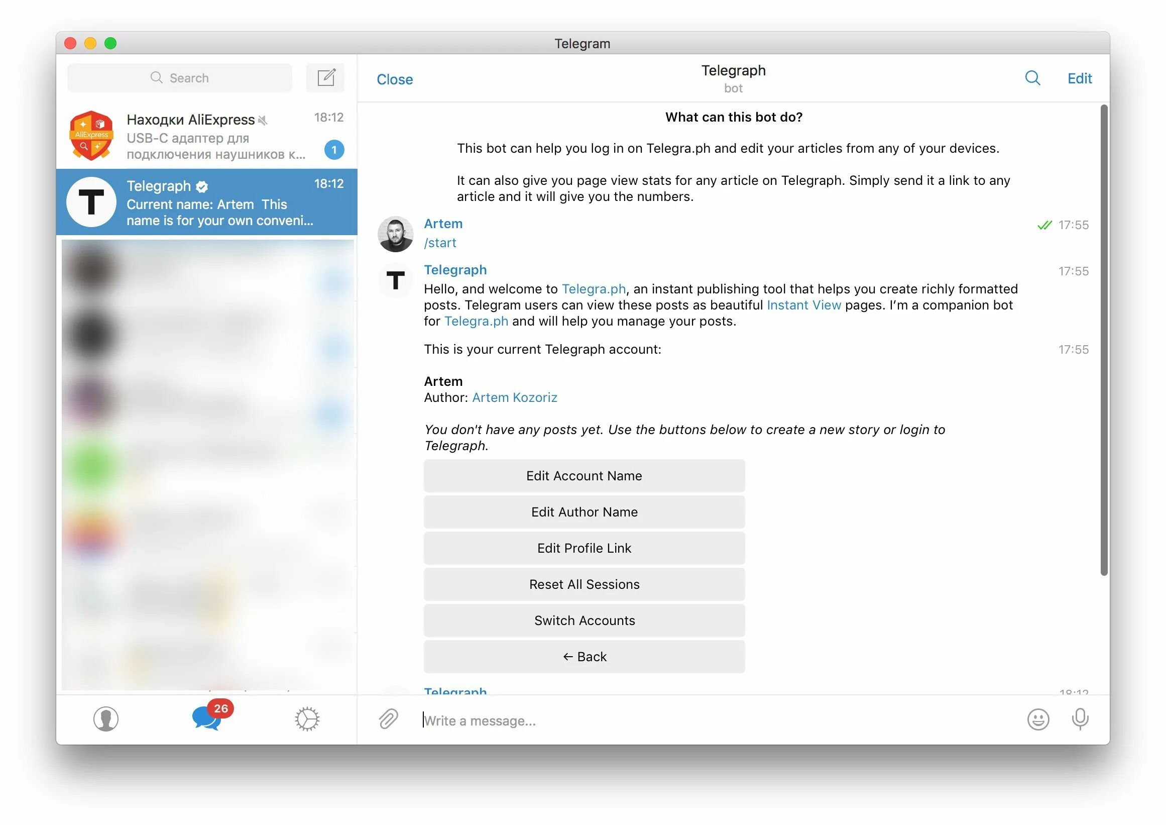Click the conversation vertical scrollbar
1166x825 pixels.
pyautogui.click(x=1104, y=339)
